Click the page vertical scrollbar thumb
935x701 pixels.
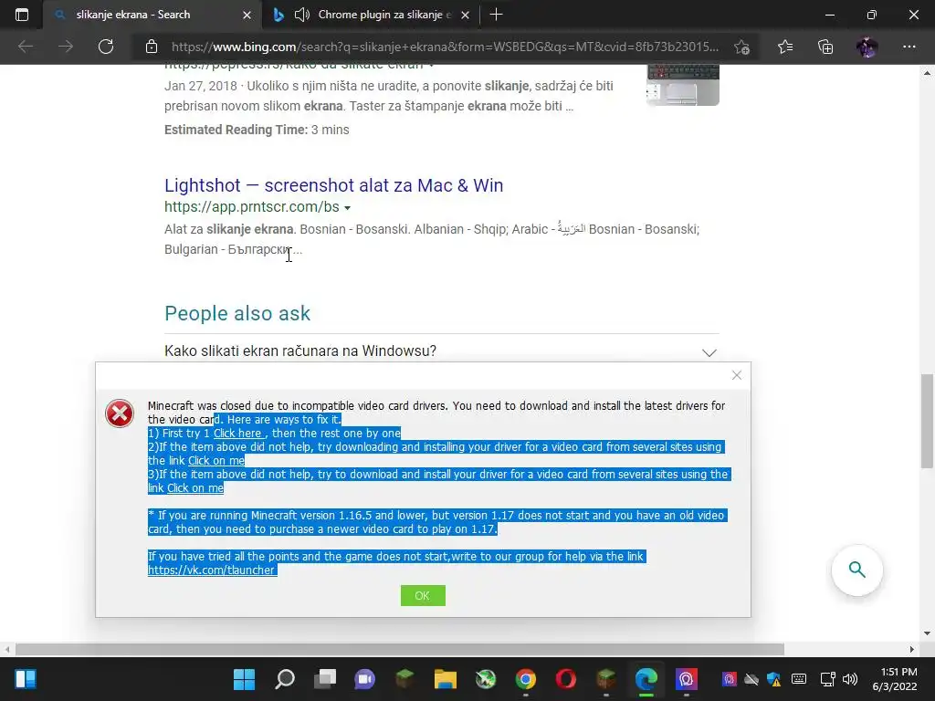tap(927, 421)
